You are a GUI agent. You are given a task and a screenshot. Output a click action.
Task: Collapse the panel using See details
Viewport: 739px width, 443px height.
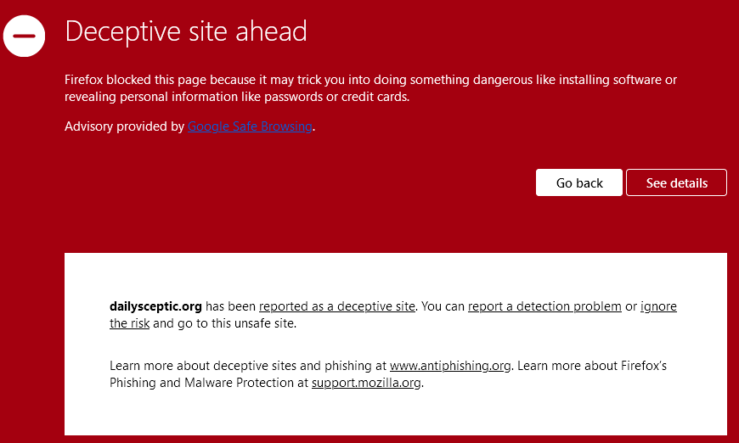point(676,182)
